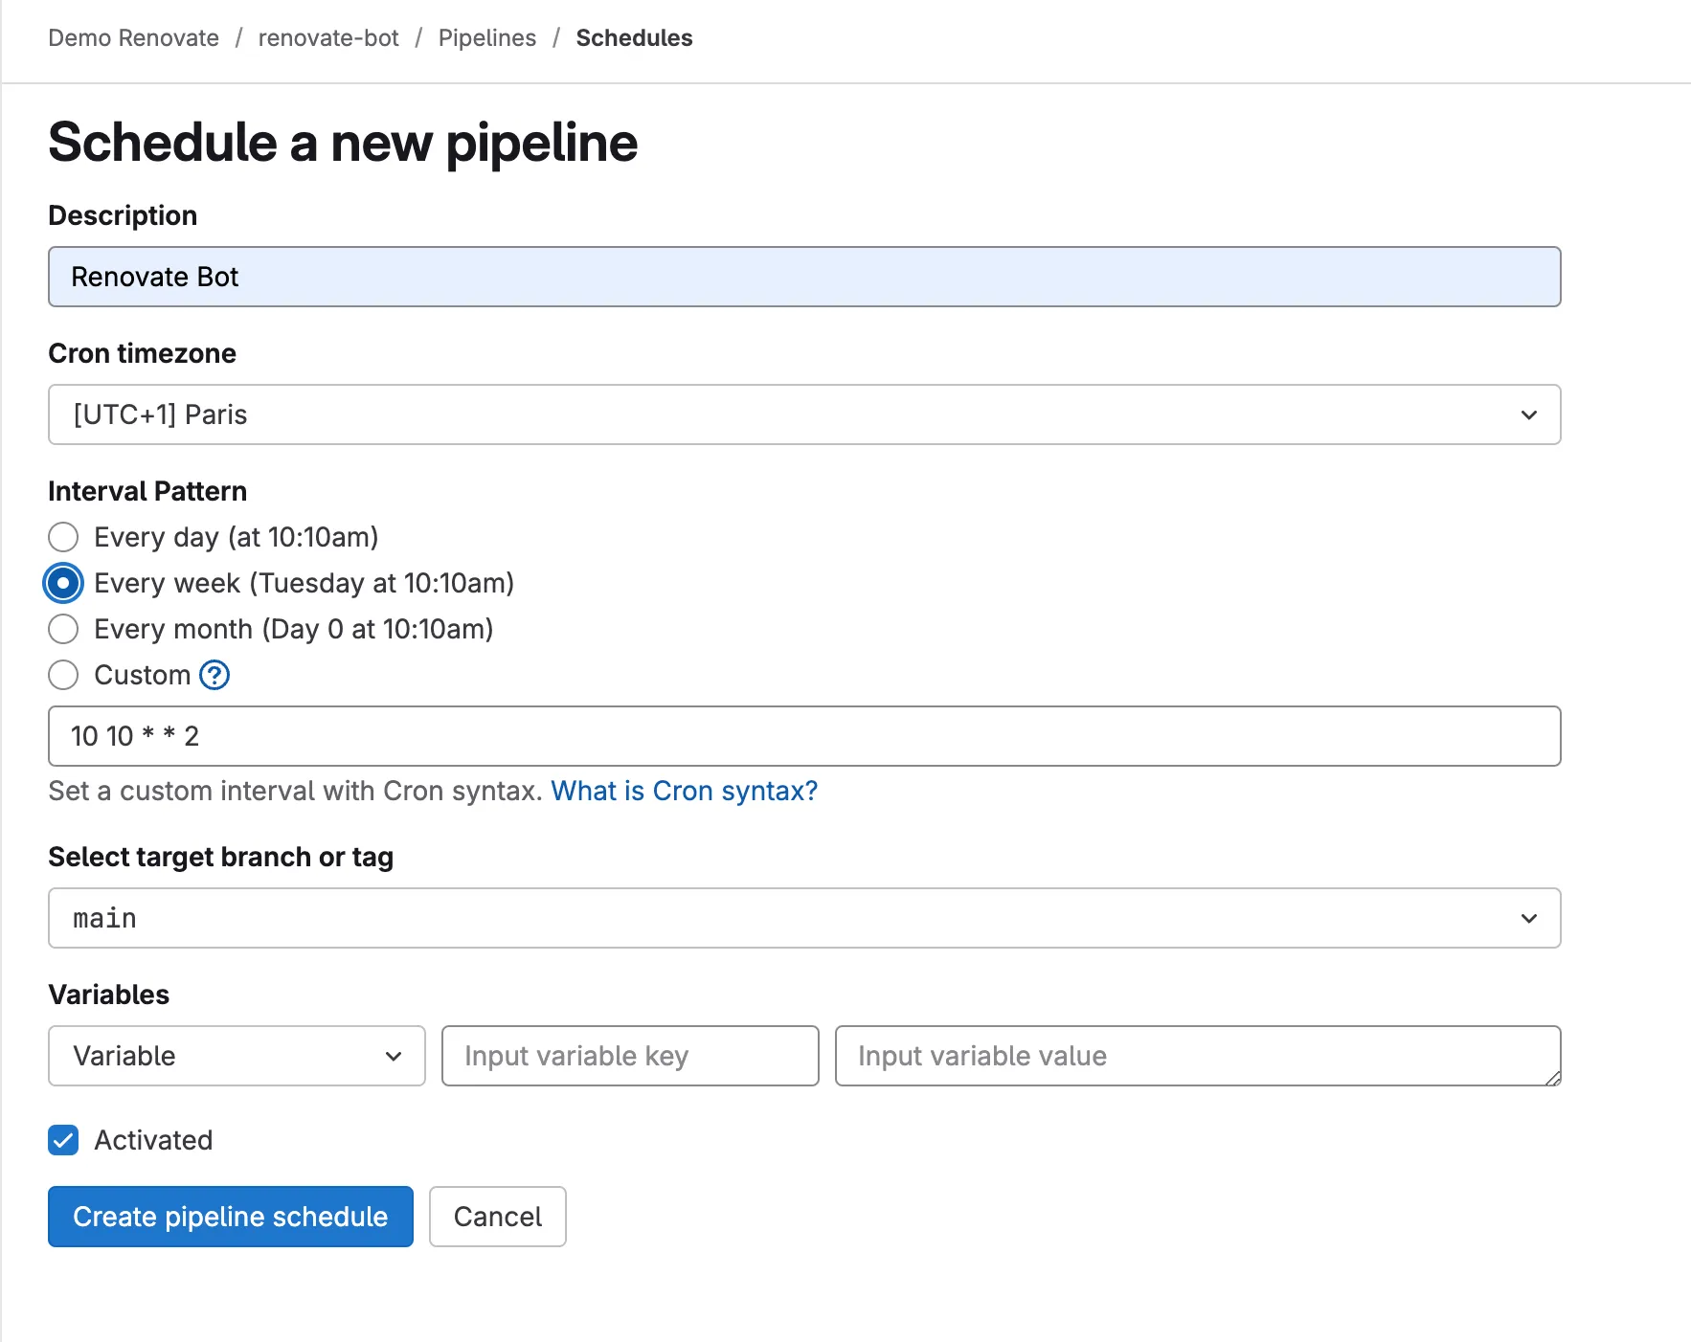Image resolution: width=1691 pixels, height=1342 pixels.
Task: Click the Schedules breadcrumb item
Action: [x=634, y=38]
